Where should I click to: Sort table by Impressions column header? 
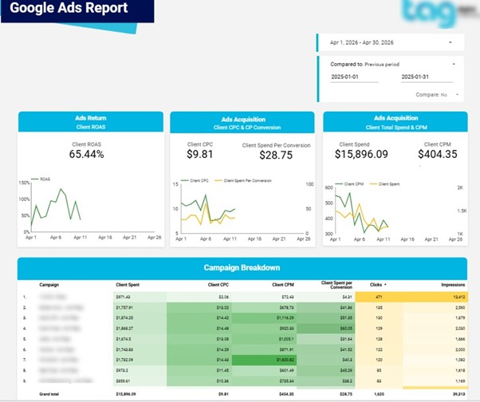[x=453, y=285]
